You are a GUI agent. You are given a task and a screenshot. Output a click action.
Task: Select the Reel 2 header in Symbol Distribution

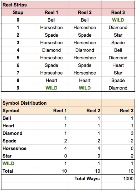(x=85, y=110)
